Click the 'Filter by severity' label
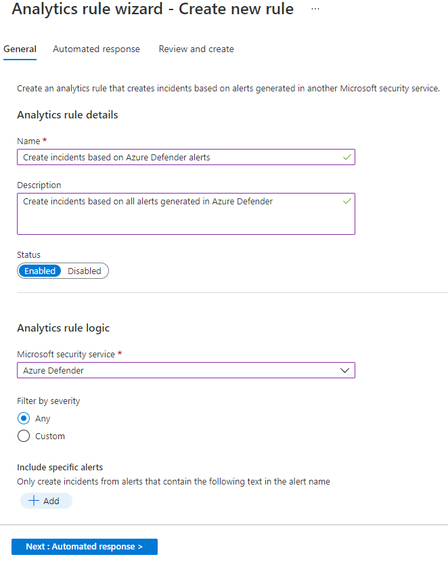 click(48, 401)
